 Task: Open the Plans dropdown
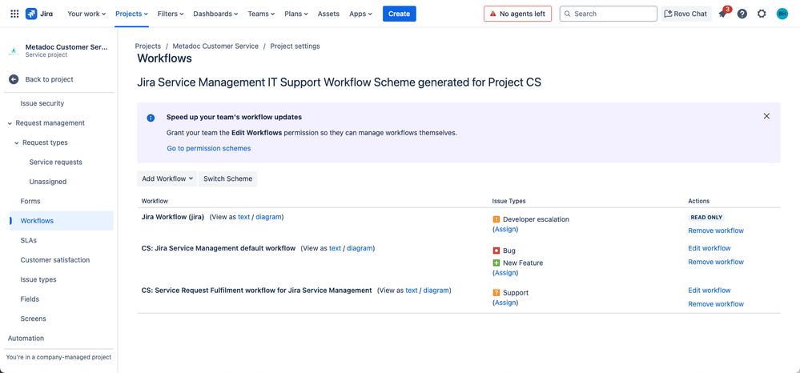pyautogui.click(x=296, y=14)
